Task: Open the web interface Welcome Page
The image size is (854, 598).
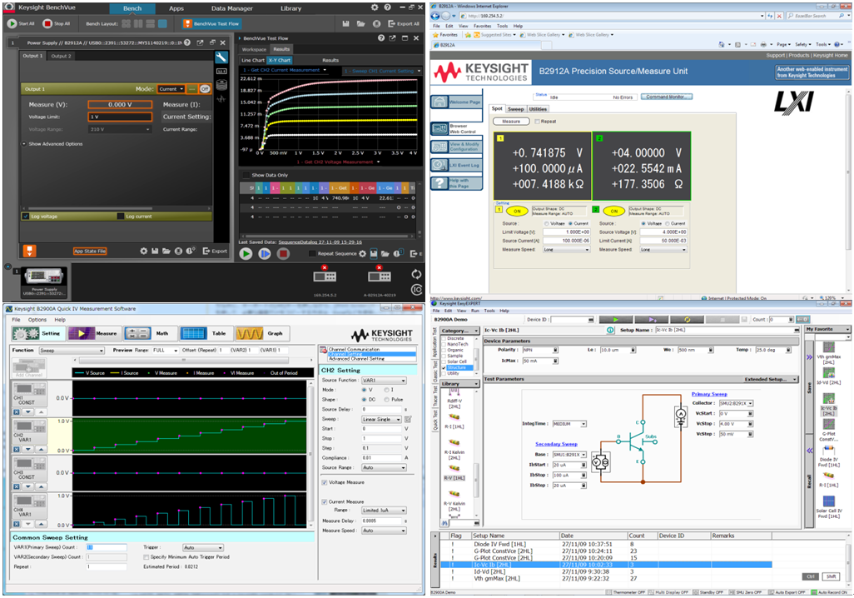Action: (456, 102)
